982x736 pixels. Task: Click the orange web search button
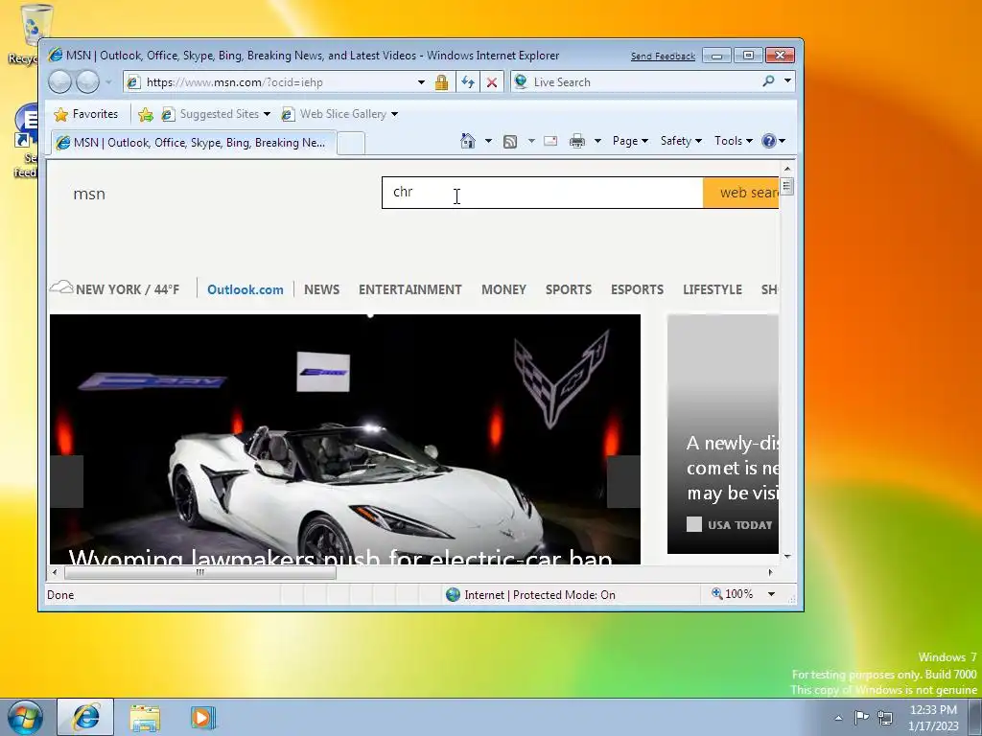pyautogui.click(x=741, y=193)
